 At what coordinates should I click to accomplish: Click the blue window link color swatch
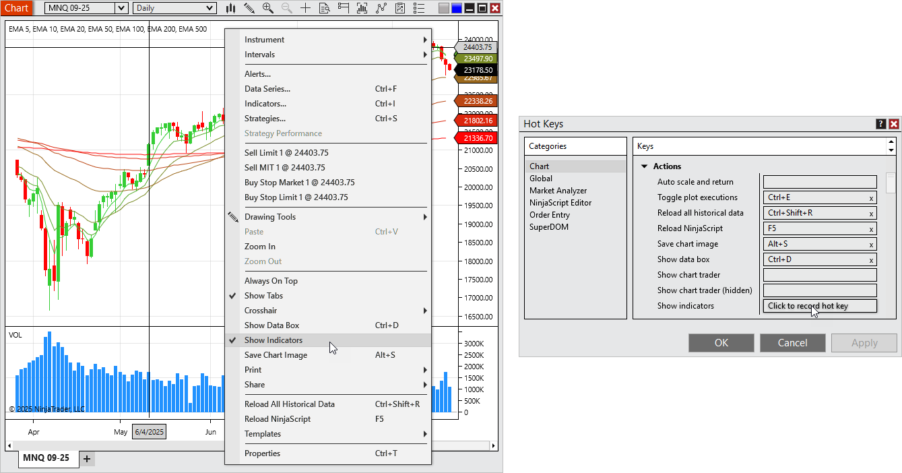point(456,8)
